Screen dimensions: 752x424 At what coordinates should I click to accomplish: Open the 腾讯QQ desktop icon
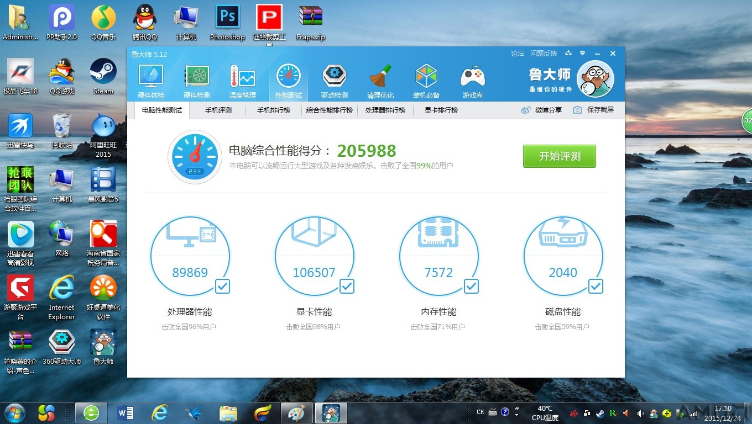click(145, 23)
